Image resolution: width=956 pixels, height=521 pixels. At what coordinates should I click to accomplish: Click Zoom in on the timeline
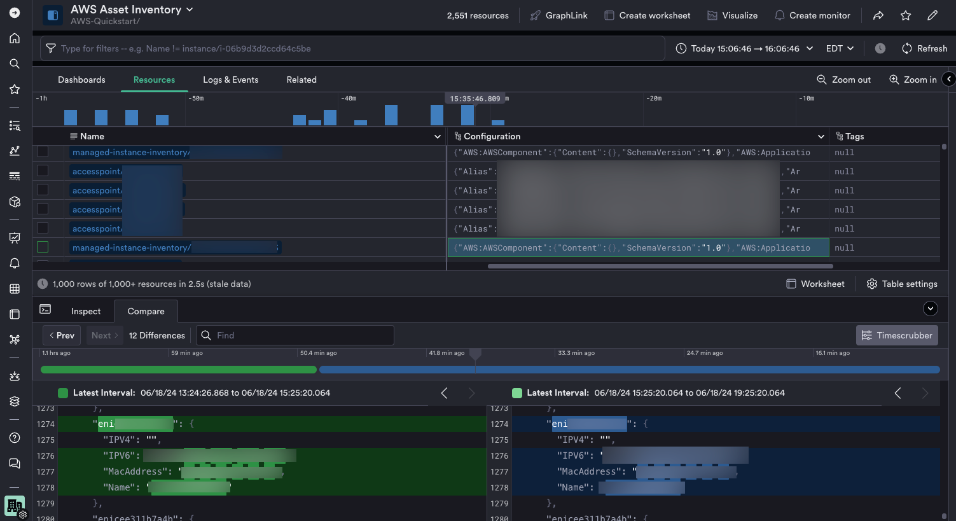(913, 80)
